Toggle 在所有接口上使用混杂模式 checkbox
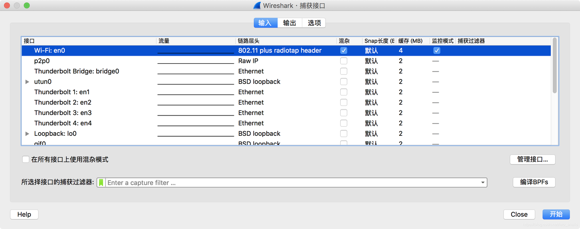This screenshot has width=580, height=229. click(26, 159)
